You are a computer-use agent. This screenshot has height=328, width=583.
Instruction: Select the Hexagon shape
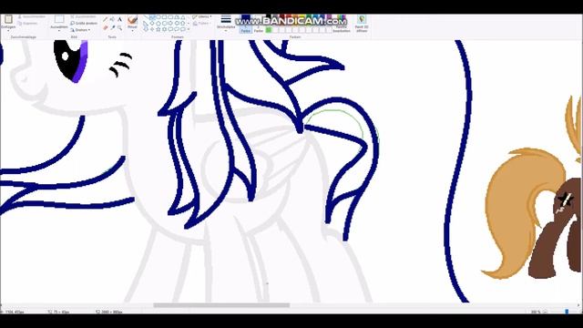164,24
